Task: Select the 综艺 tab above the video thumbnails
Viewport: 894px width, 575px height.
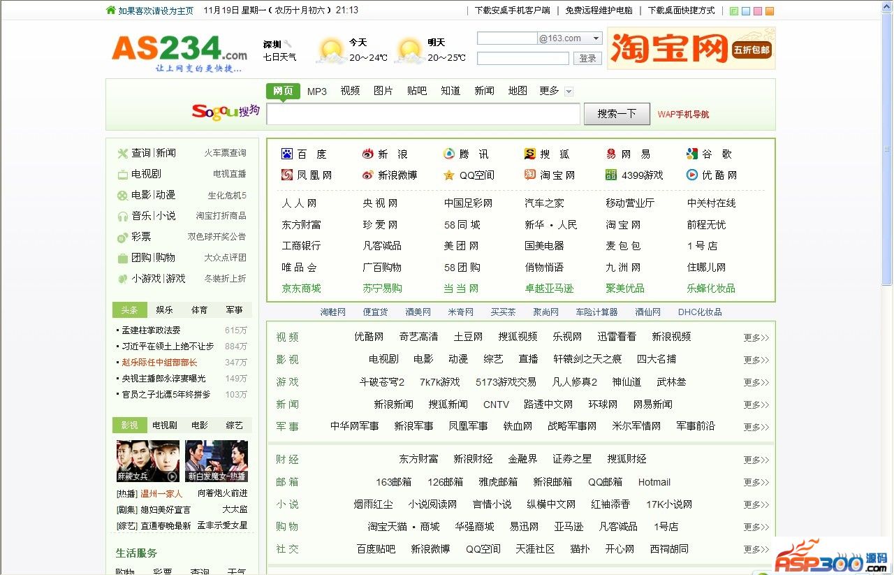Action: 234,425
